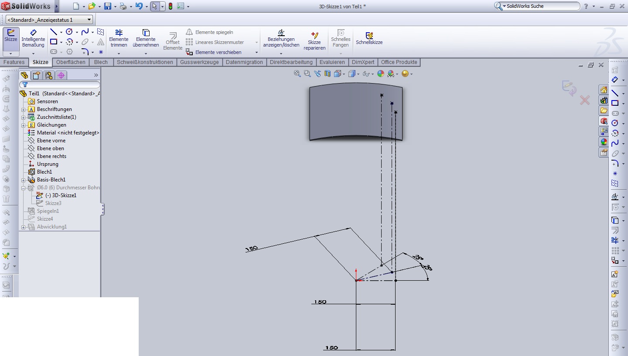Viewport: 628px width, 356px height.
Task: Expand the Beschriftungen folder
Action: [x=24, y=109]
